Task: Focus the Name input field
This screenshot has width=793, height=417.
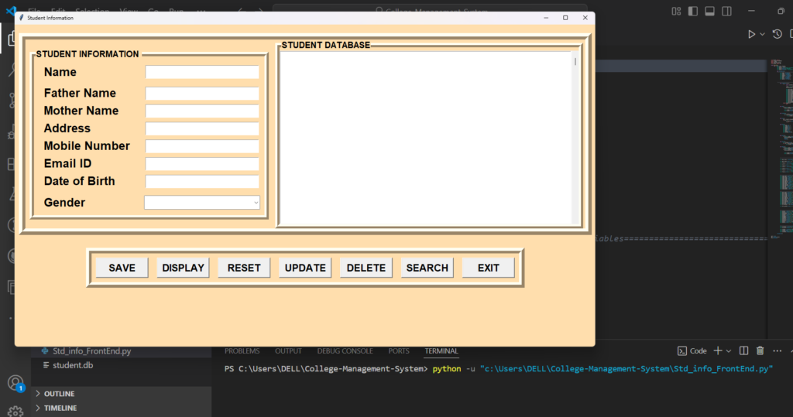Action: point(202,72)
